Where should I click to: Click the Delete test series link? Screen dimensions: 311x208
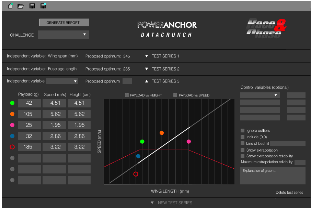click(x=289, y=192)
